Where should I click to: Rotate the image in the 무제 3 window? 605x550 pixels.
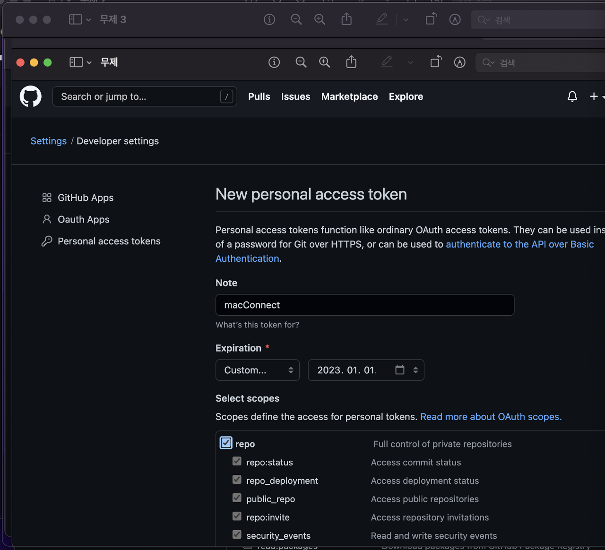tap(431, 19)
